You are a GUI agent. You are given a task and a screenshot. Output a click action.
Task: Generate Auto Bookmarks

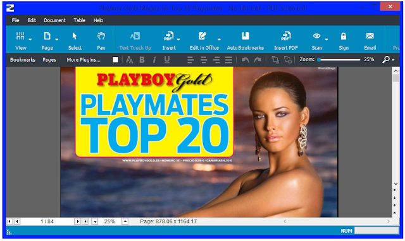246,40
